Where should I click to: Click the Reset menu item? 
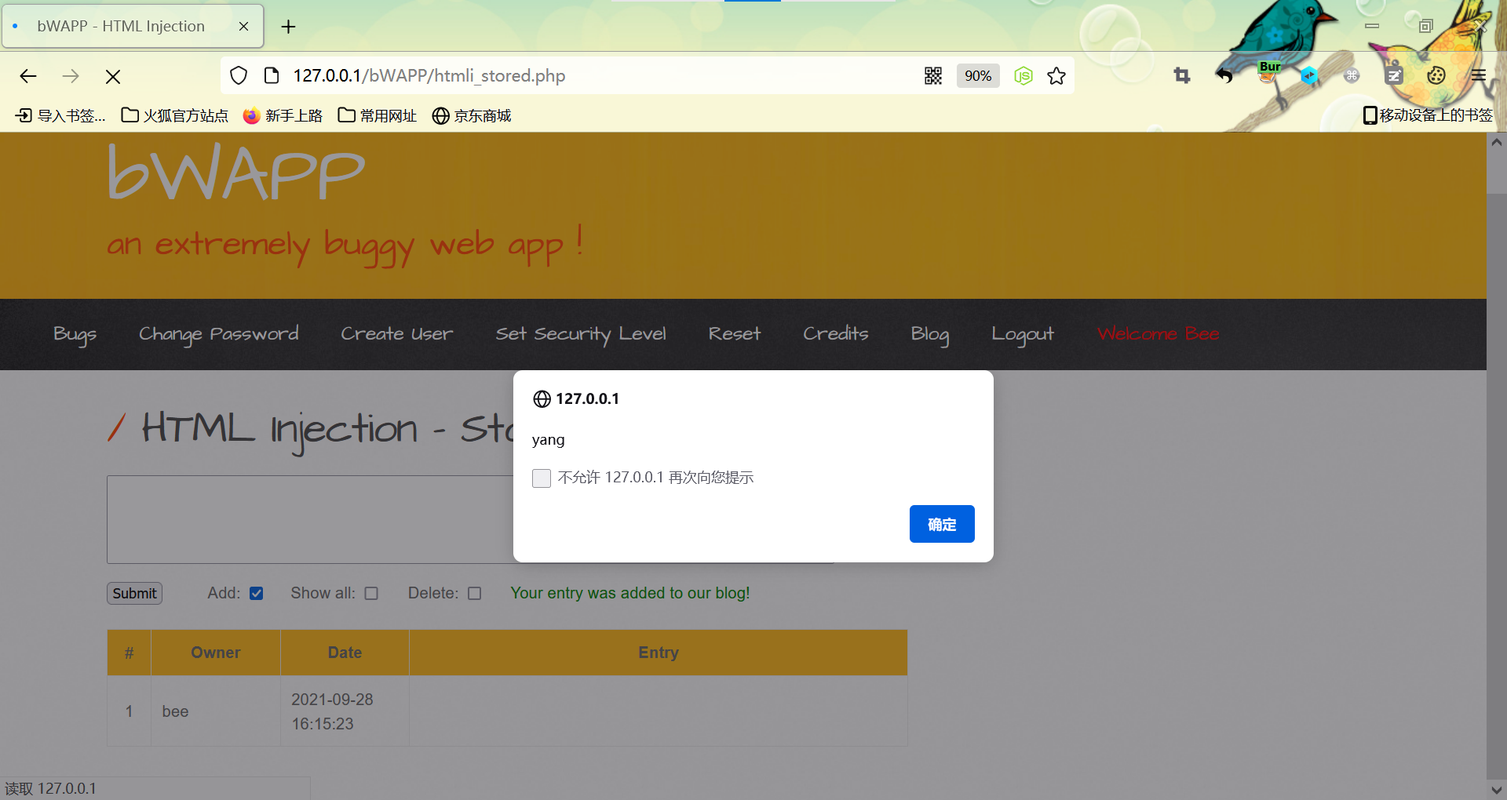735,334
